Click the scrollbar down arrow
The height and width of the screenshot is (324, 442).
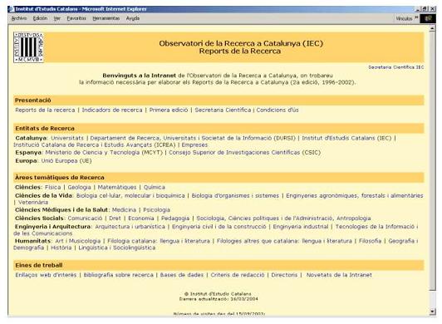(x=432, y=312)
